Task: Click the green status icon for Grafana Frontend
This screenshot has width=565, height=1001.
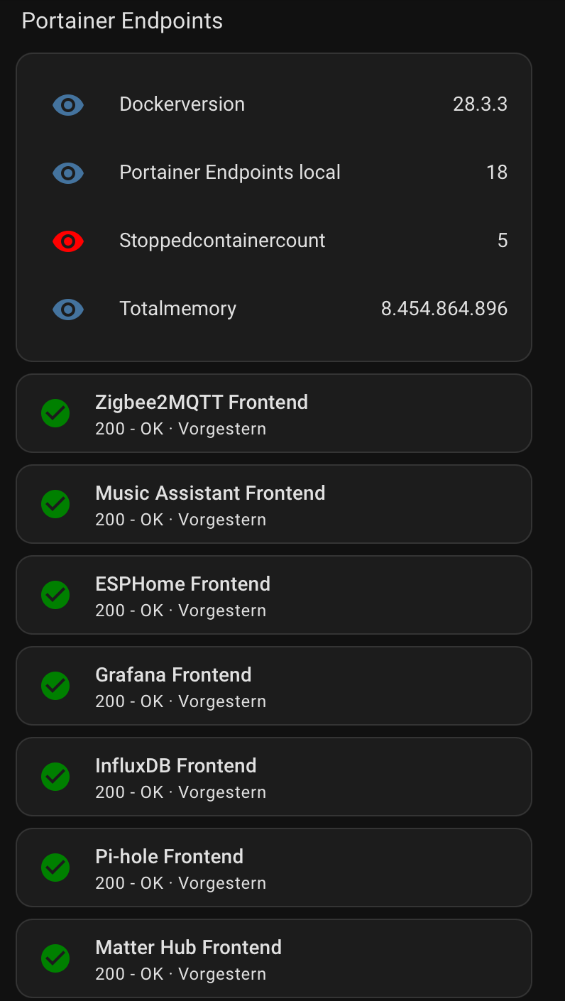Action: [55, 686]
